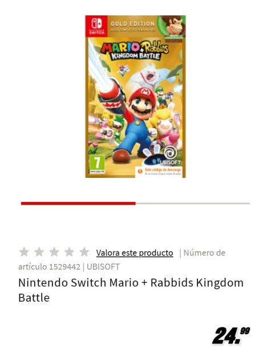Click the Mario + Rabbids Kingdom Battle logo

click(135, 51)
